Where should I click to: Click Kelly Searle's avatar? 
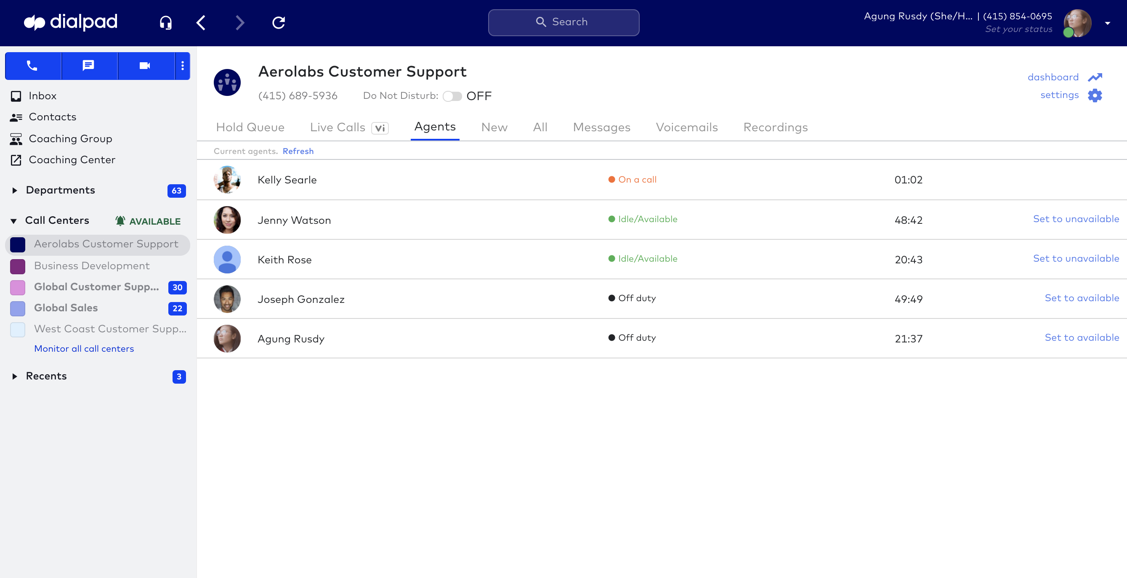click(x=227, y=180)
